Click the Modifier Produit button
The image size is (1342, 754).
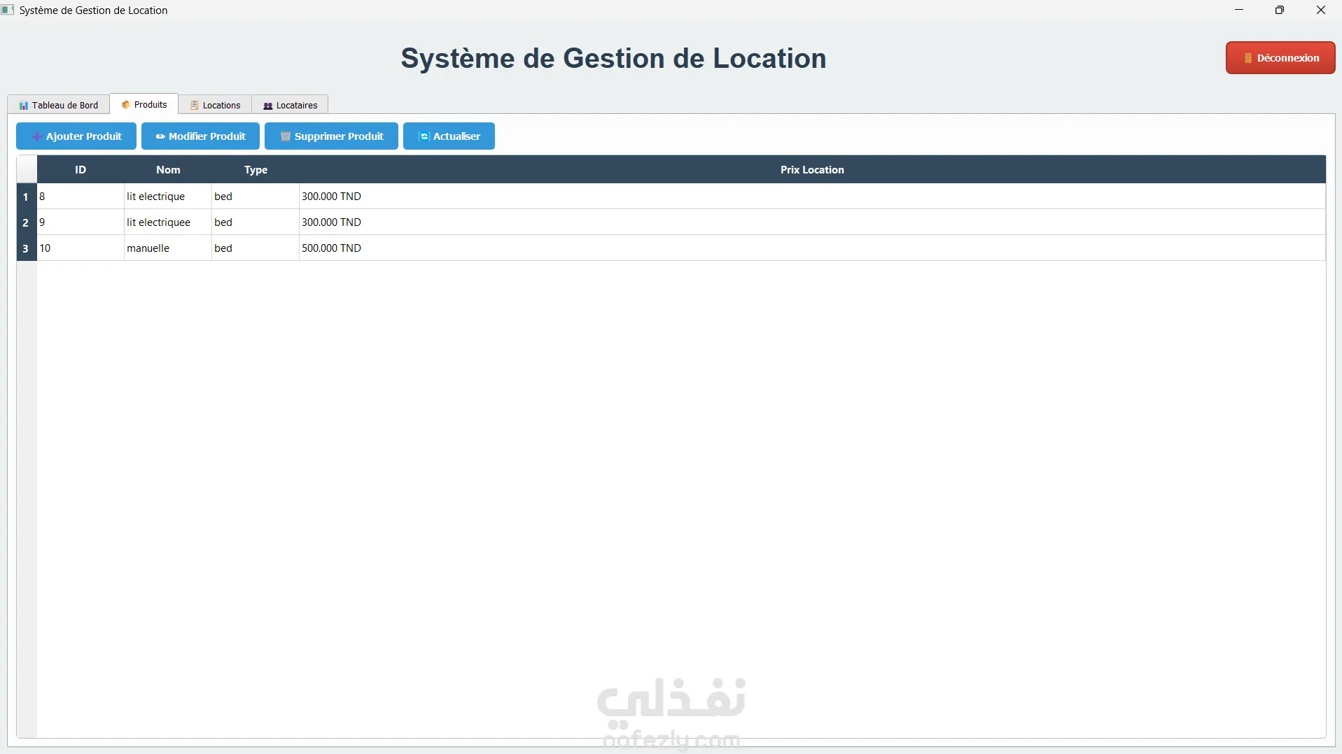pyautogui.click(x=200, y=136)
